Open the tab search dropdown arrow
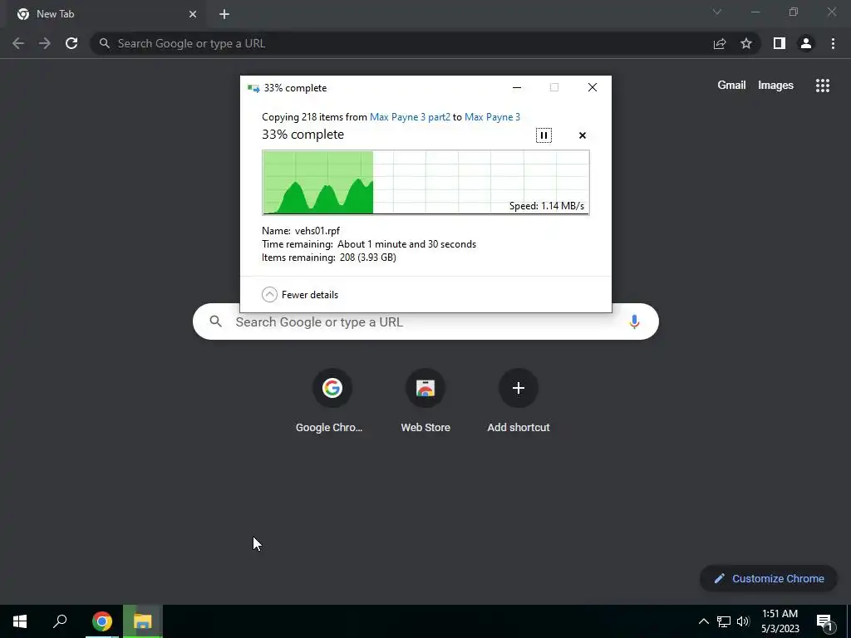 point(717,12)
